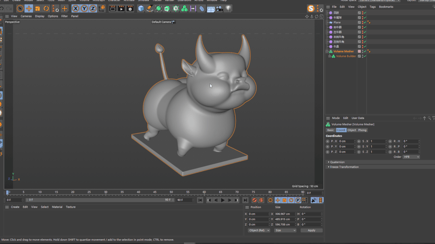Open the viewport Cameras menu
This screenshot has width=435, height=244.
tap(26, 16)
